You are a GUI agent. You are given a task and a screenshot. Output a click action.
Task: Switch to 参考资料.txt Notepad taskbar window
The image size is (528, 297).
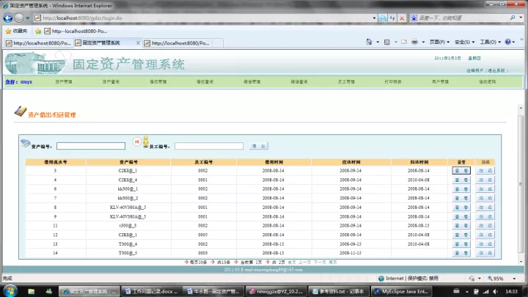[x=339, y=291]
